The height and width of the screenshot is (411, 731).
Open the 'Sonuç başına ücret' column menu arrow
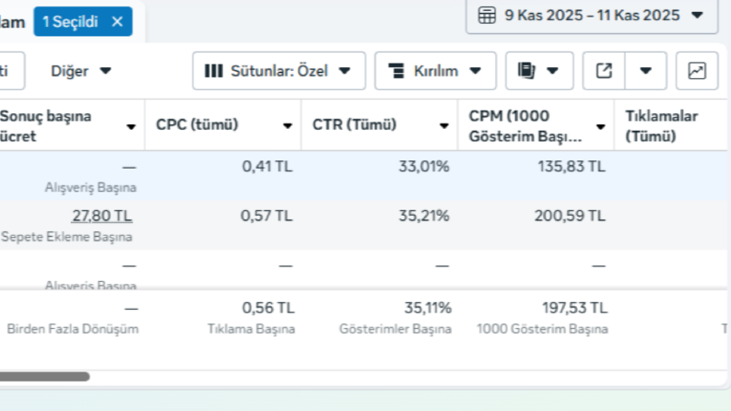(x=131, y=127)
